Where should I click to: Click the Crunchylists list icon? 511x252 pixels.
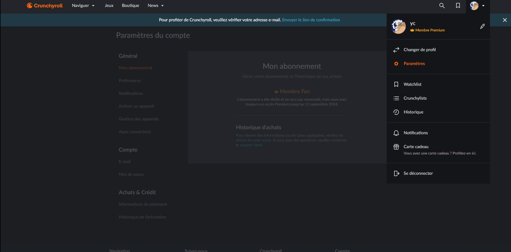point(396,98)
